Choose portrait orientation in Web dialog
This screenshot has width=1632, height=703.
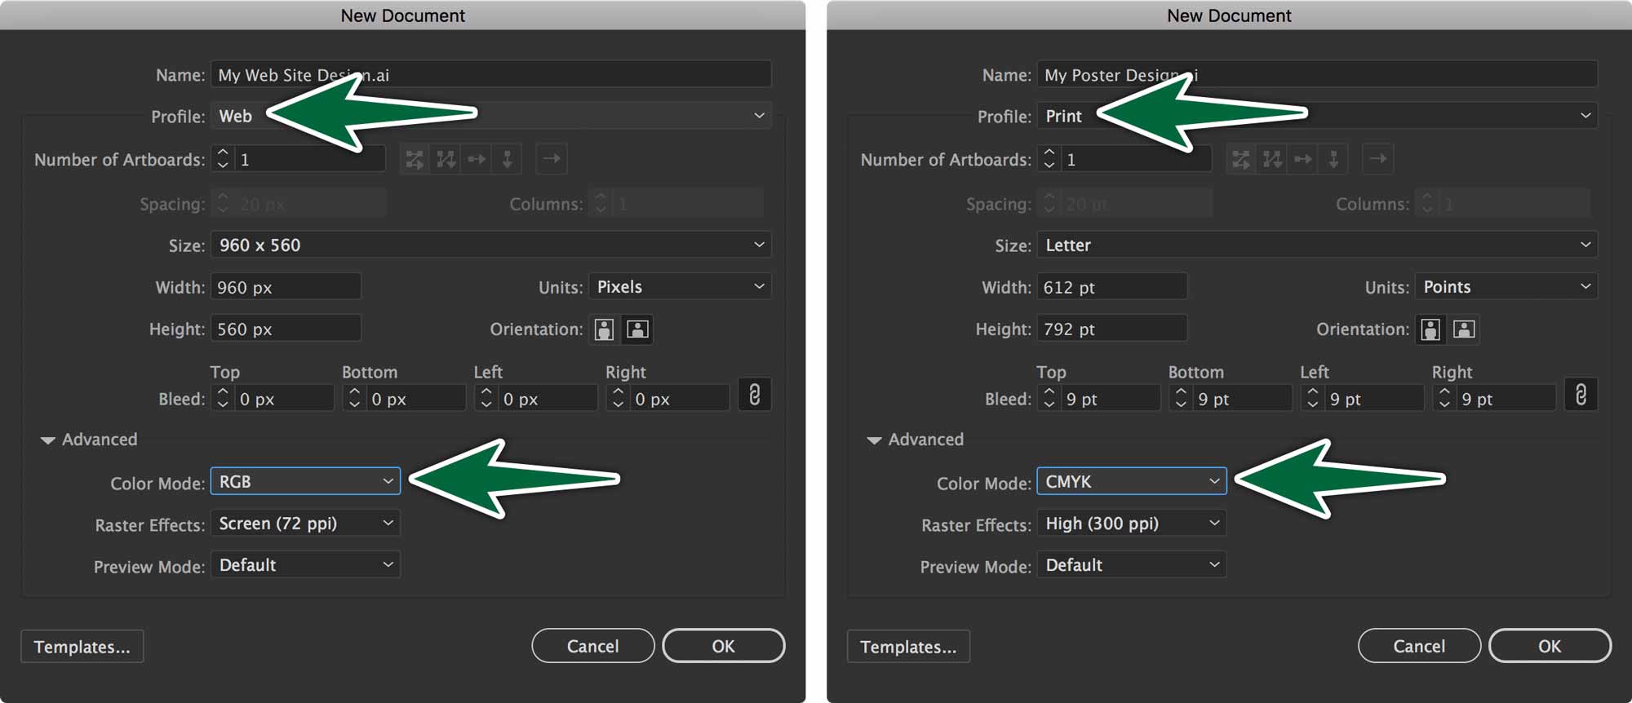[x=605, y=329]
